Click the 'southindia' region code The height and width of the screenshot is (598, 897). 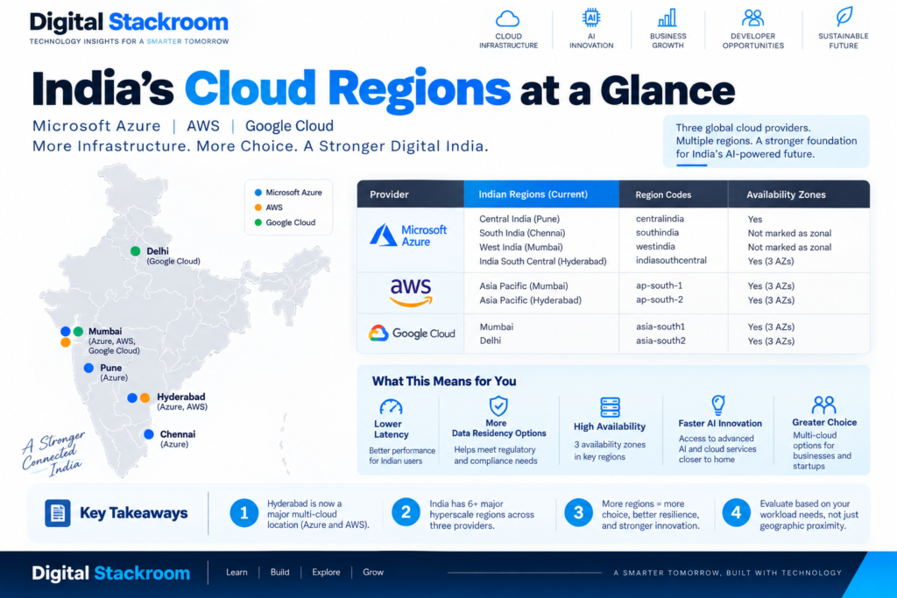(x=657, y=233)
